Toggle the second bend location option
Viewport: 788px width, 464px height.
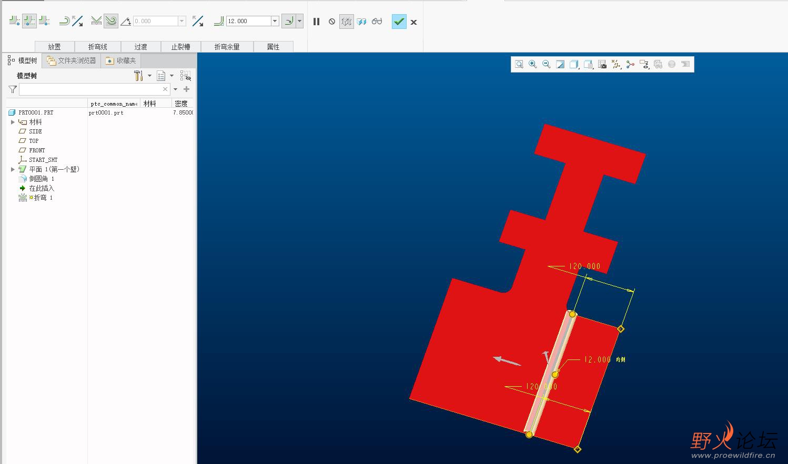pos(29,21)
